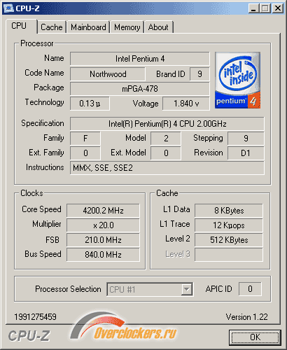Click the Brand ID value 9
287x350 pixels.
(199, 74)
